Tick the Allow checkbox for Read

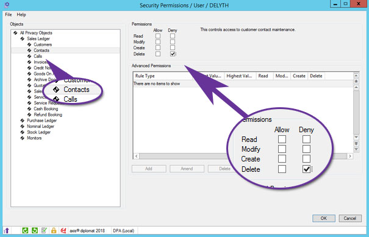coord(158,36)
